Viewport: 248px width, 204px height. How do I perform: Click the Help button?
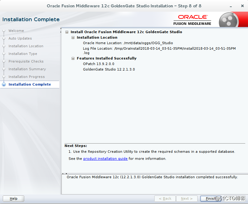pyautogui.click(x=14, y=198)
